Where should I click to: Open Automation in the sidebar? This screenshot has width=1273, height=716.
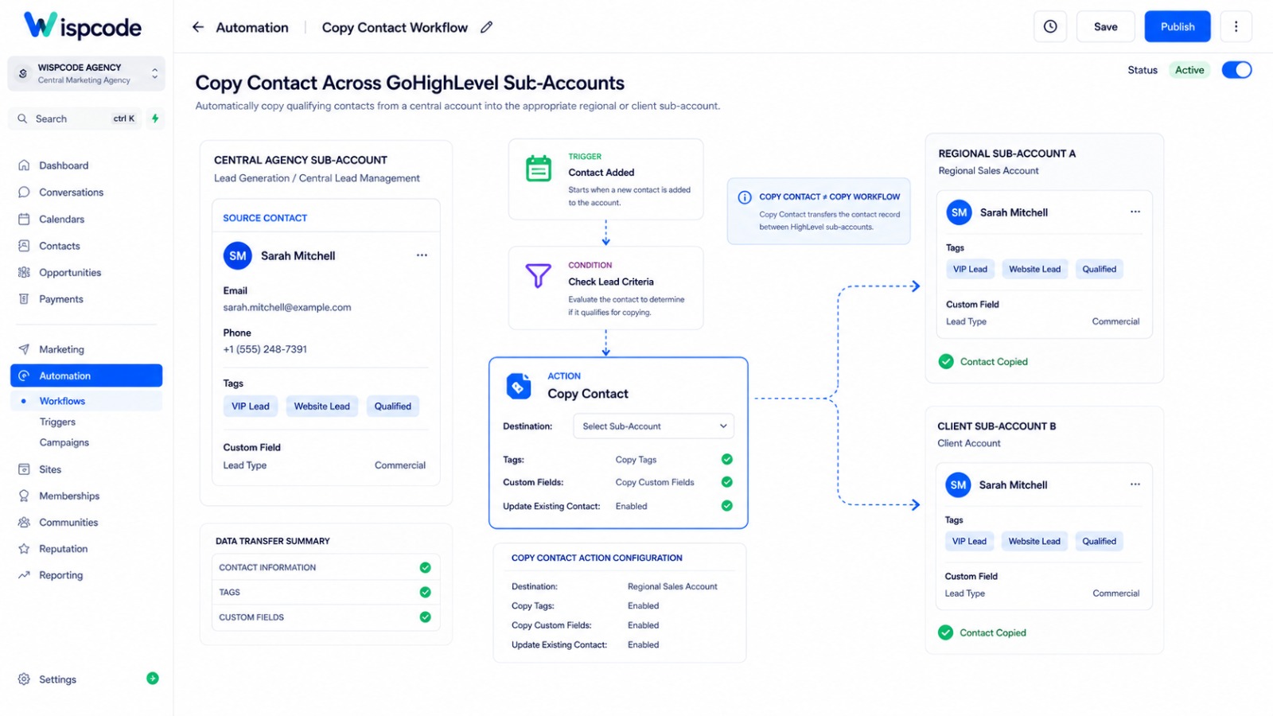[x=86, y=376]
